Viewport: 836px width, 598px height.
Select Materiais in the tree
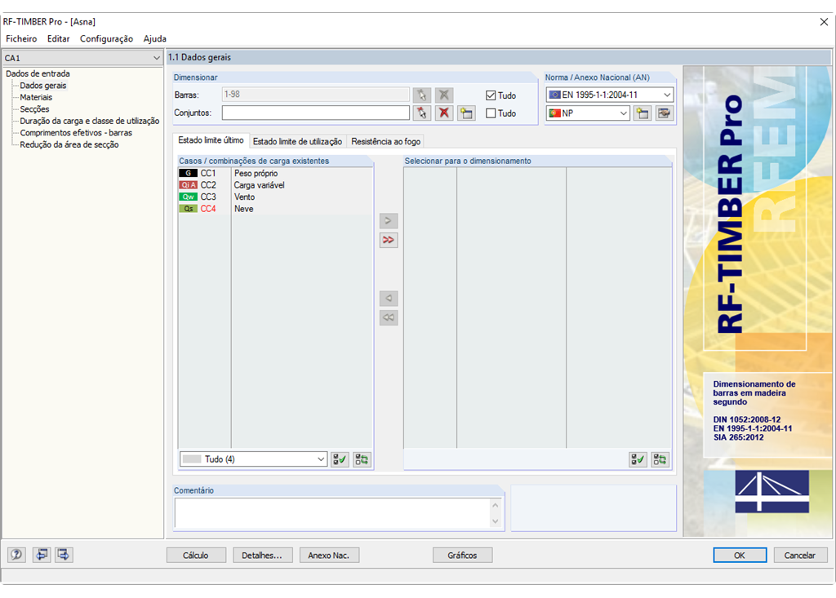point(36,97)
